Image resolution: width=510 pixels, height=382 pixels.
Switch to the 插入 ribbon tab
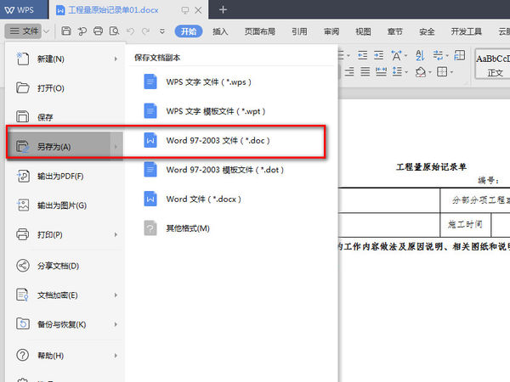click(220, 31)
